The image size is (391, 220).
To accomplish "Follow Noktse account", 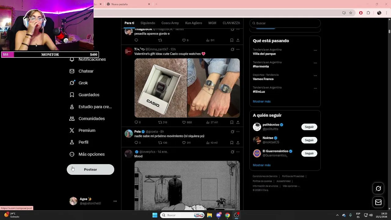I will click(x=309, y=140).
